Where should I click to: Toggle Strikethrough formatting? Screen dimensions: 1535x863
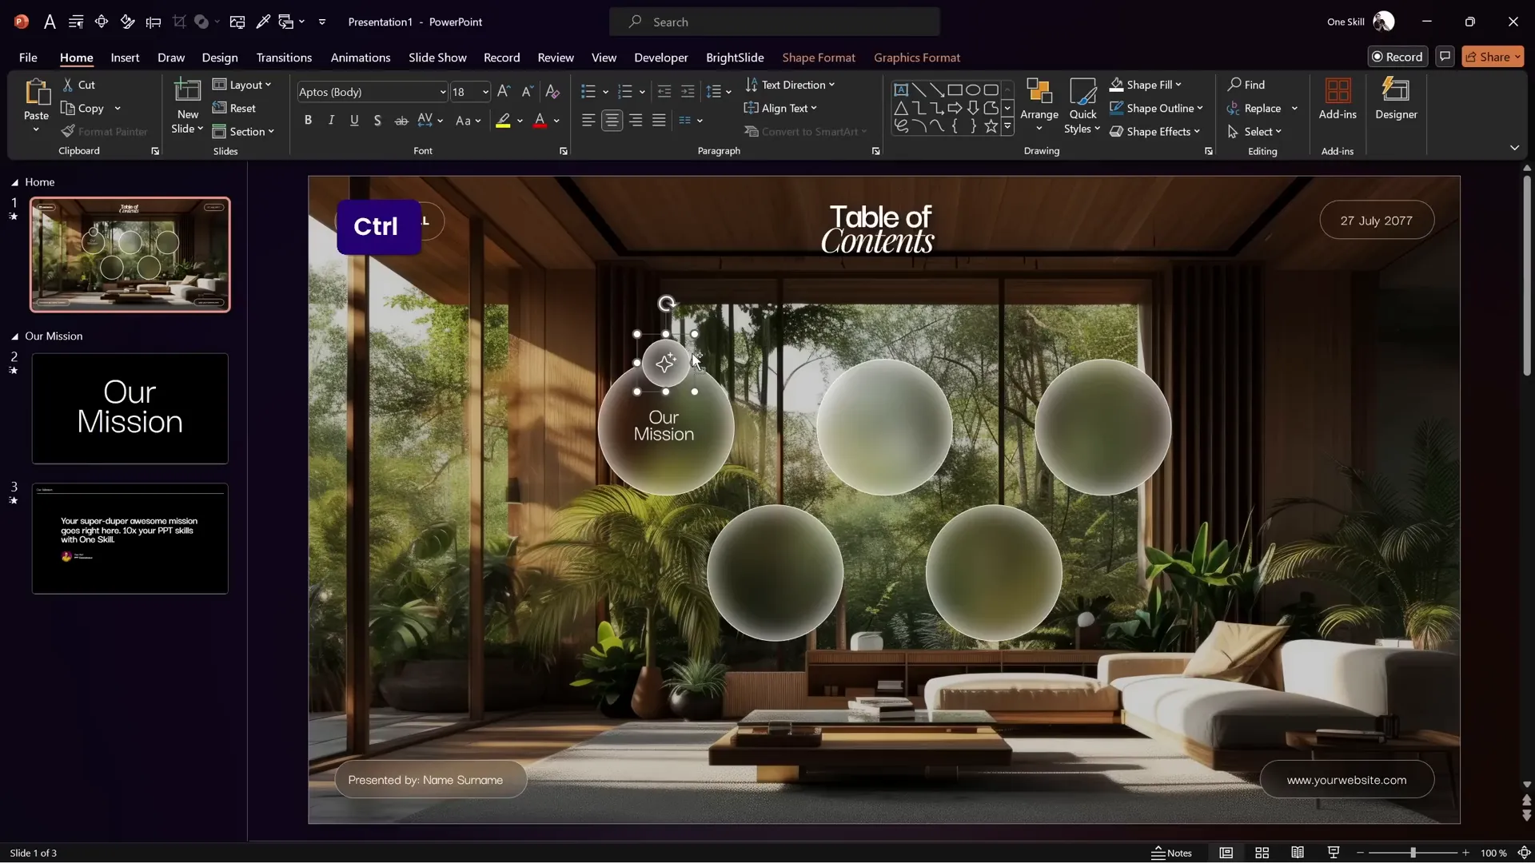coord(401,120)
